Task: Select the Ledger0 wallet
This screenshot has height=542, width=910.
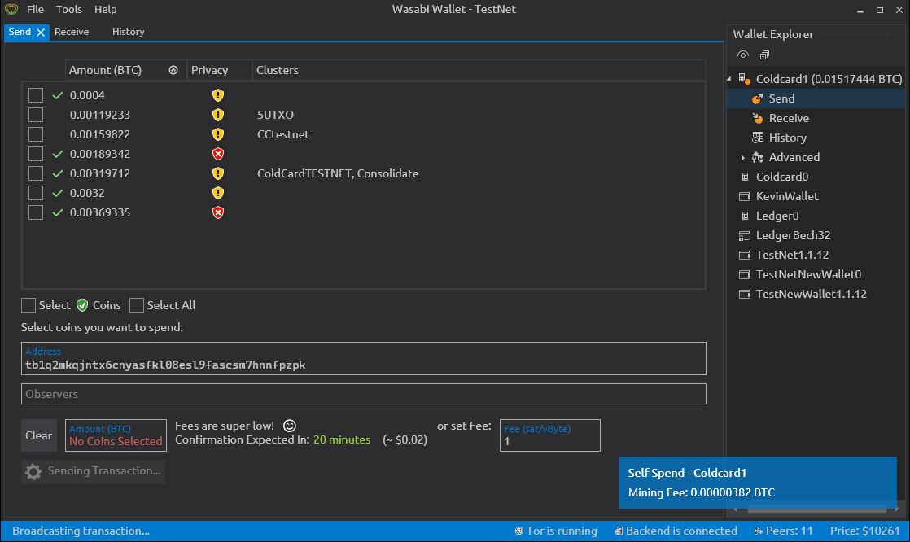Action: 777,216
